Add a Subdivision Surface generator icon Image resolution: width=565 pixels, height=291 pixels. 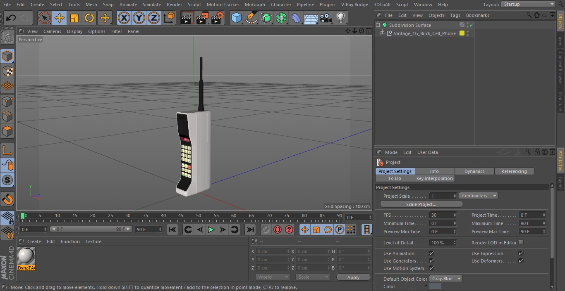pos(267,18)
